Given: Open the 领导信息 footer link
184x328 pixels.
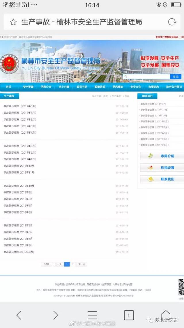Looking at the screenshot, I should coord(81,284).
